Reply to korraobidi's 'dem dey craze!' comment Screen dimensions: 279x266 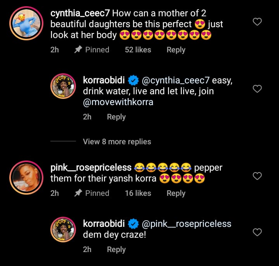coord(116,249)
